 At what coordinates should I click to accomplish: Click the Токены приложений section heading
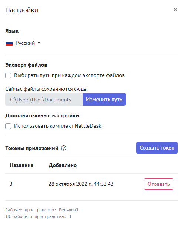[32, 148]
